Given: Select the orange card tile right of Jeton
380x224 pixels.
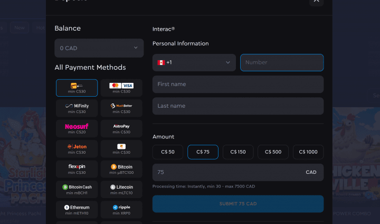Looking at the screenshot, I should 121,149.
